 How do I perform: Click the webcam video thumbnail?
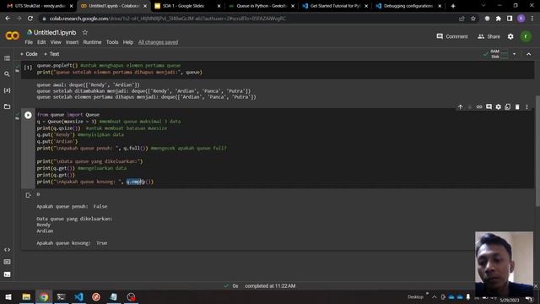[x=504, y=264]
